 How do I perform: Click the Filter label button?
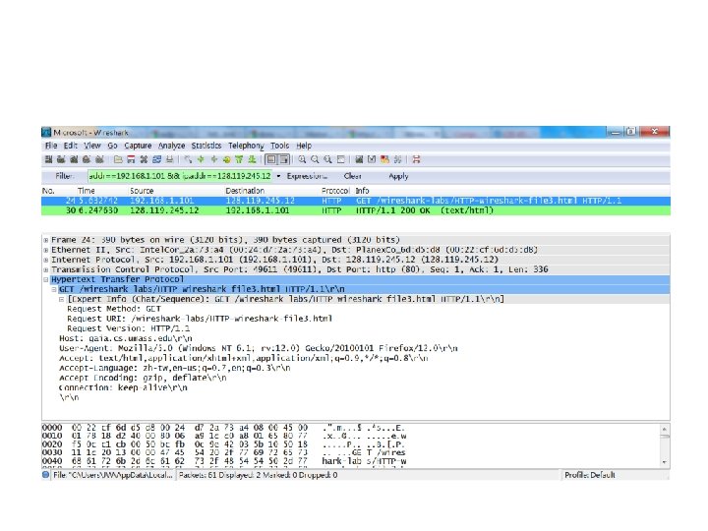click(64, 176)
